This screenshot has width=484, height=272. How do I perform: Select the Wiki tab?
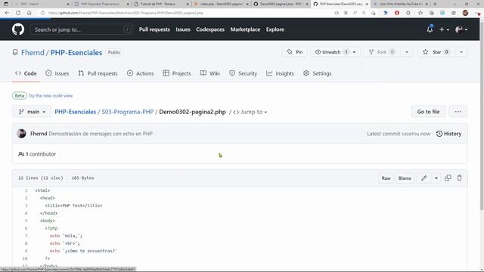pos(210,73)
